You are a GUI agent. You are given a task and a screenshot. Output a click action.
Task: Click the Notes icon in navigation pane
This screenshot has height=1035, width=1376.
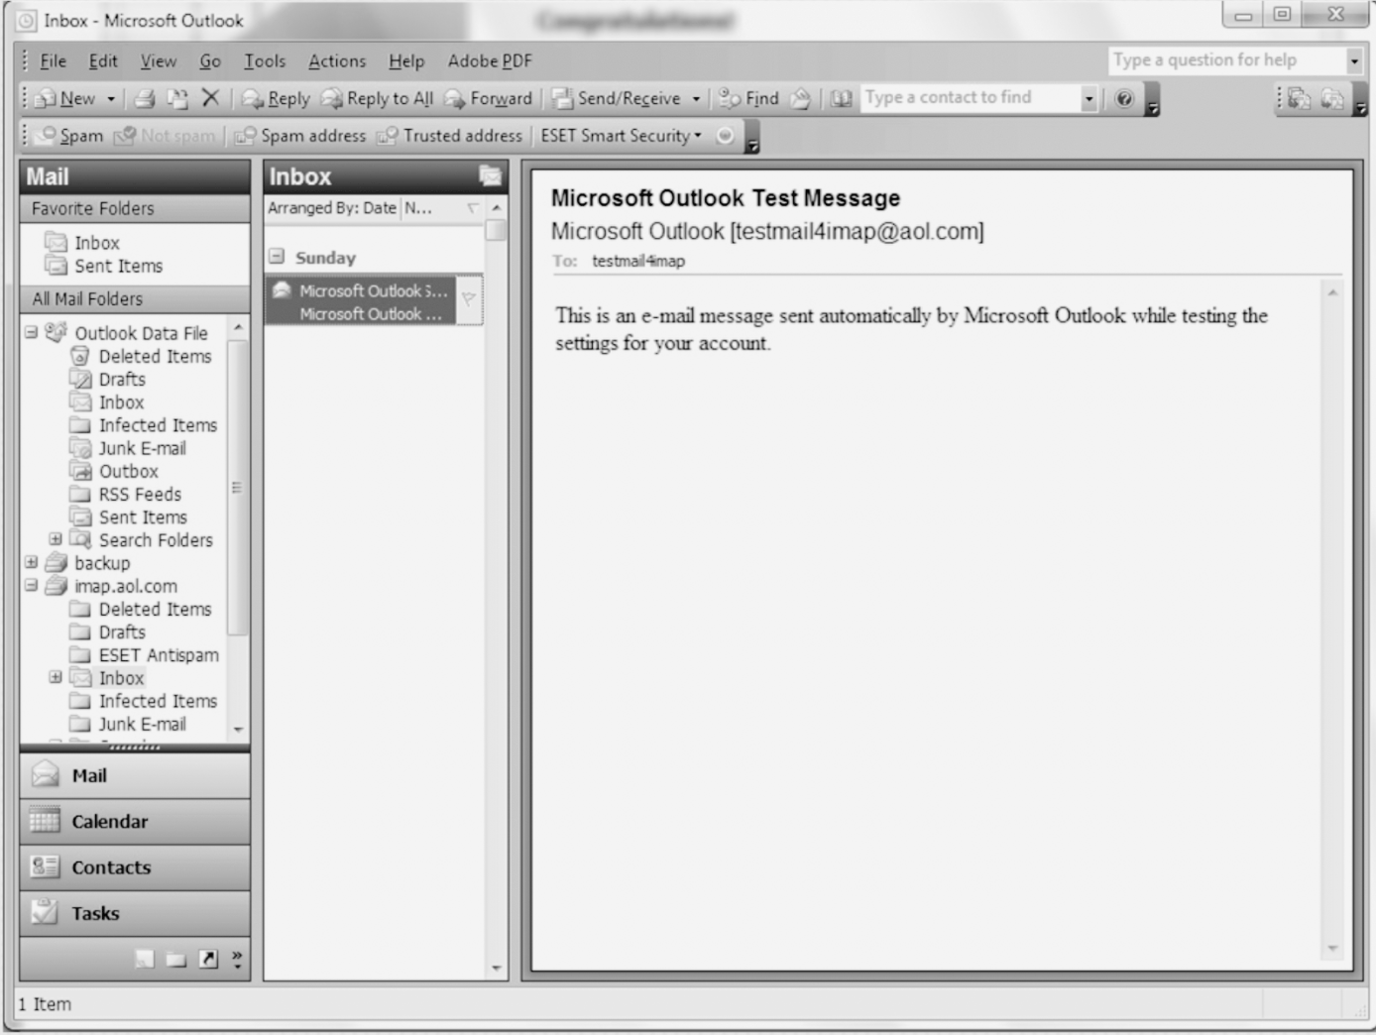pos(145,959)
